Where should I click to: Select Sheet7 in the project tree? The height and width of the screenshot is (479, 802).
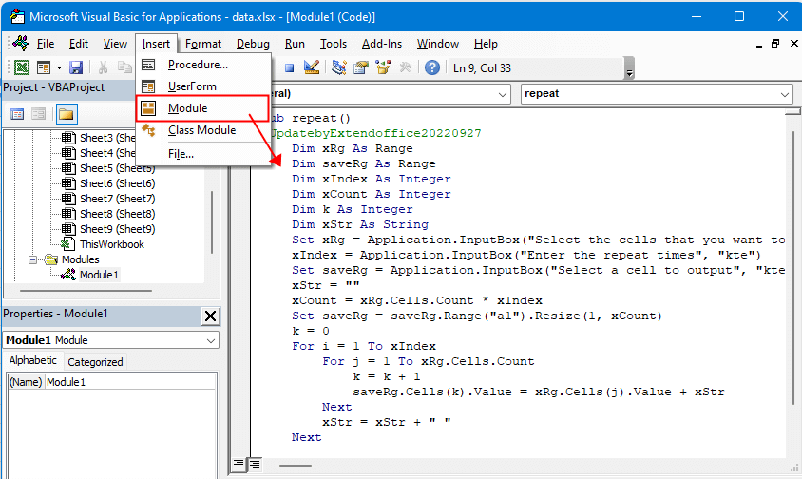117,199
